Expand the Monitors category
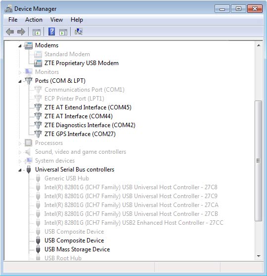 coord(20,72)
